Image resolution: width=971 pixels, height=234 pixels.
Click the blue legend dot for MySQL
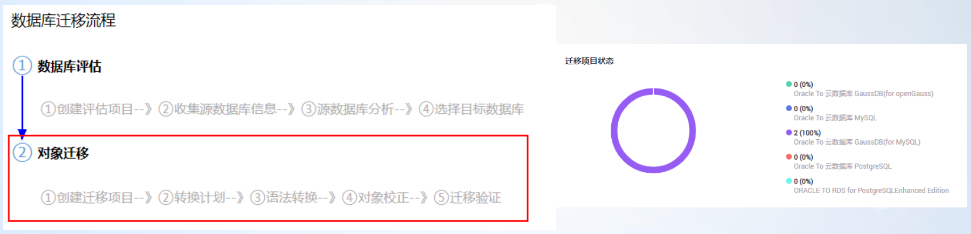[x=789, y=108]
